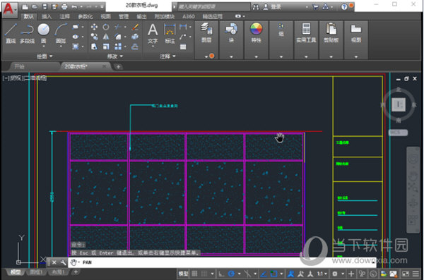Toggle object snap tracking in status bar
This screenshot has height=280, width=424.
point(264,274)
